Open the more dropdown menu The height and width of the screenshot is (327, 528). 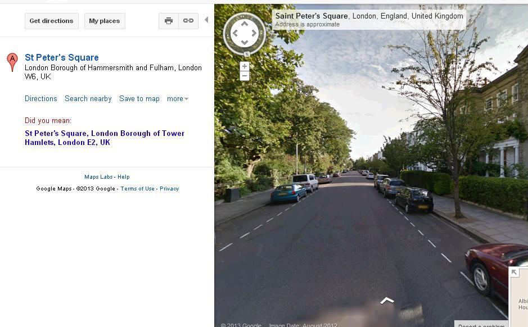[x=178, y=98]
